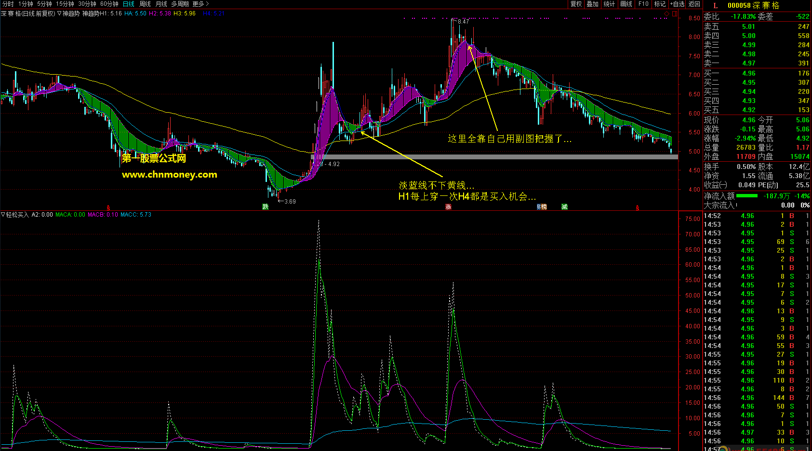Switch to 月线 monthly chart tab
The height and width of the screenshot is (451, 812).
161,4
